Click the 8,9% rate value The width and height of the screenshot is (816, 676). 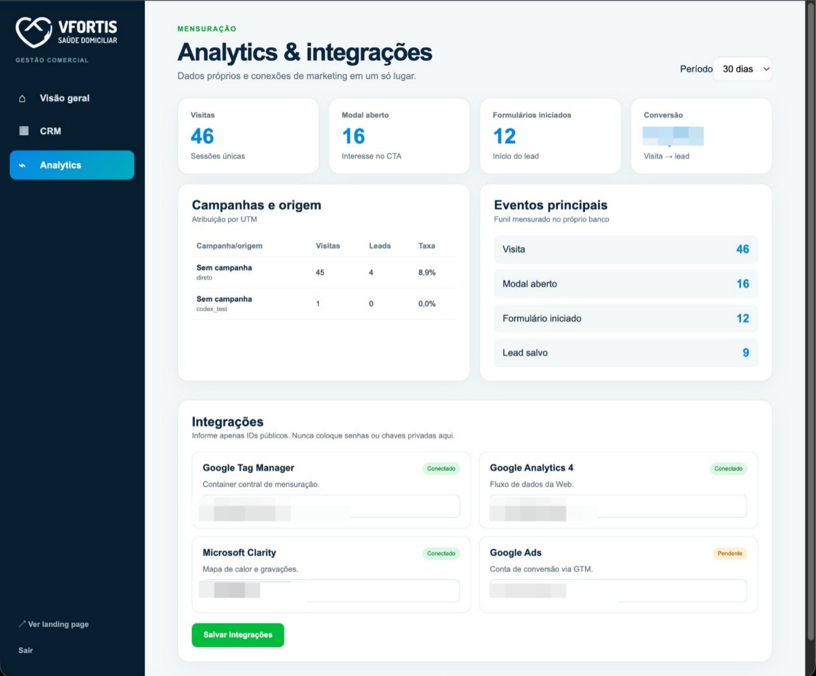click(427, 272)
